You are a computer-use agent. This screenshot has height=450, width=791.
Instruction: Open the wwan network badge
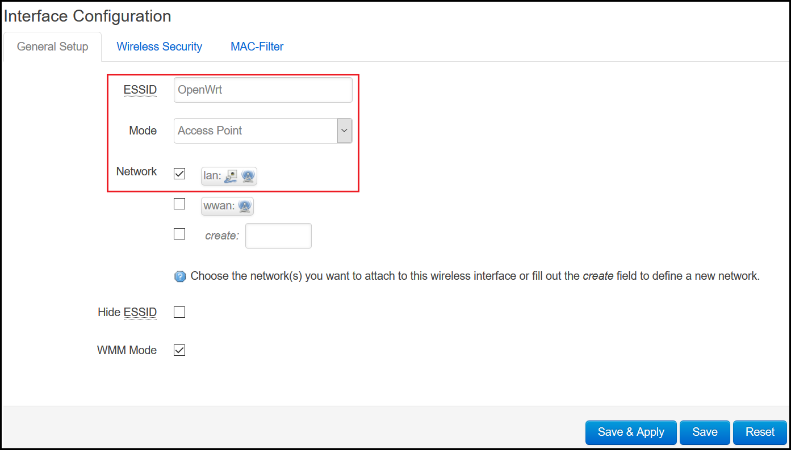pyautogui.click(x=227, y=206)
